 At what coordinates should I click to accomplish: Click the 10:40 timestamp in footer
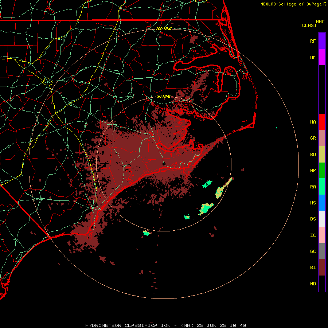(x=238, y=325)
